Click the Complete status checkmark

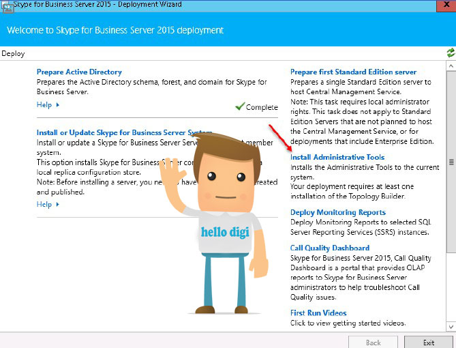coord(240,106)
